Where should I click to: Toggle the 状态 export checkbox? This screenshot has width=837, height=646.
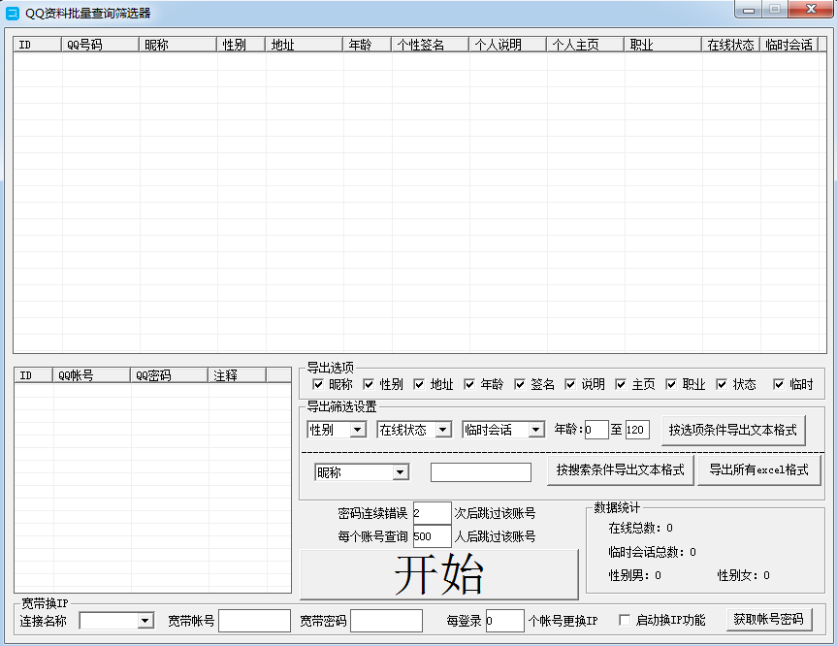coord(722,384)
